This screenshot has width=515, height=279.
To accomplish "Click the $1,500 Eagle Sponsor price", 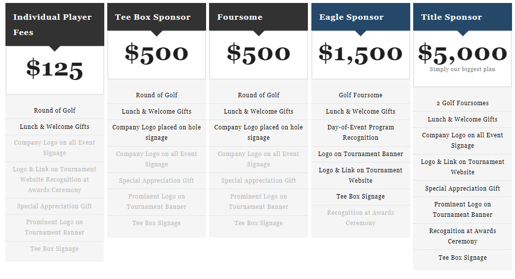I will click(x=360, y=53).
